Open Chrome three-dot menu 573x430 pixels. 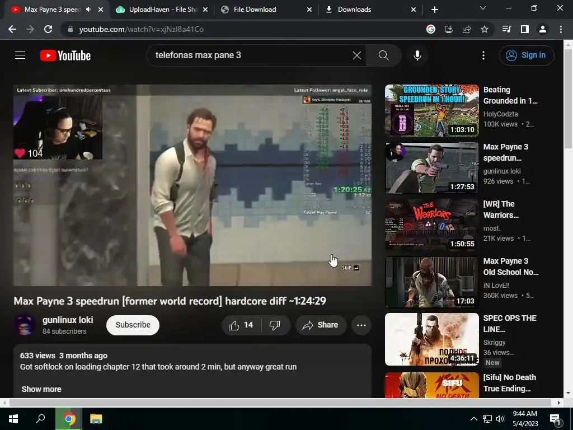pyautogui.click(x=561, y=29)
